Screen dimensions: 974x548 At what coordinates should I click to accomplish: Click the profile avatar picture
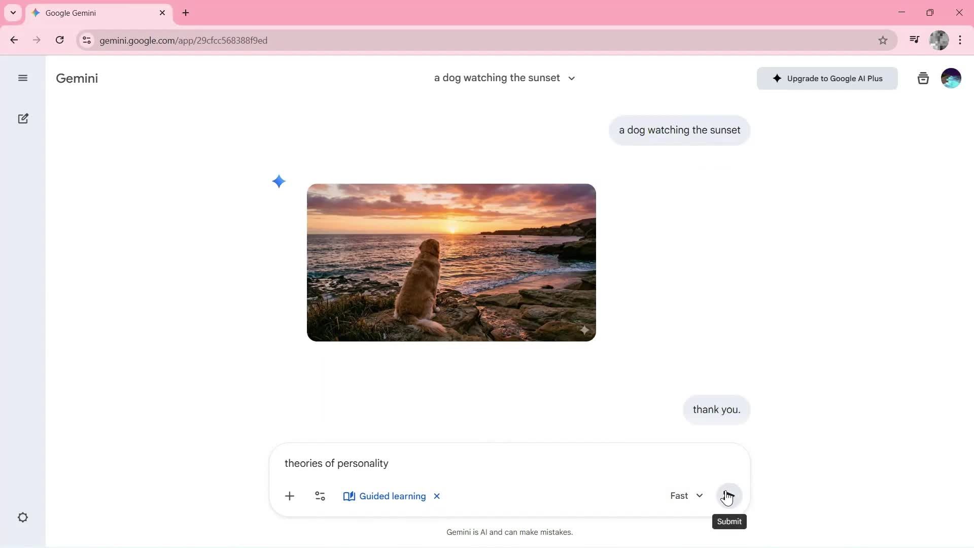(951, 78)
